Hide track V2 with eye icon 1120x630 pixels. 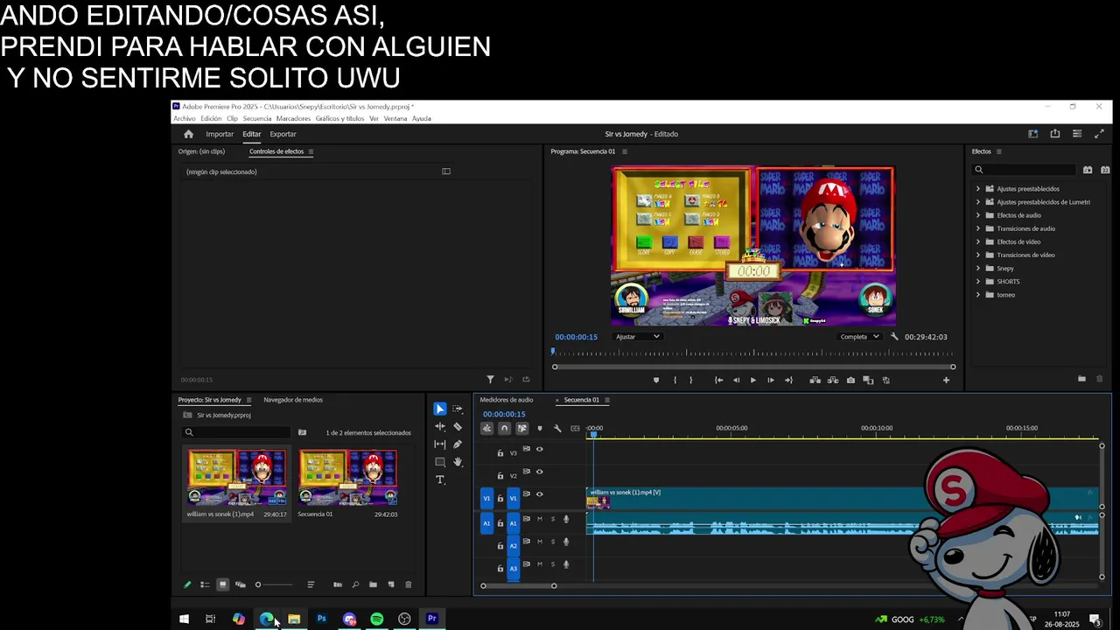[539, 472]
